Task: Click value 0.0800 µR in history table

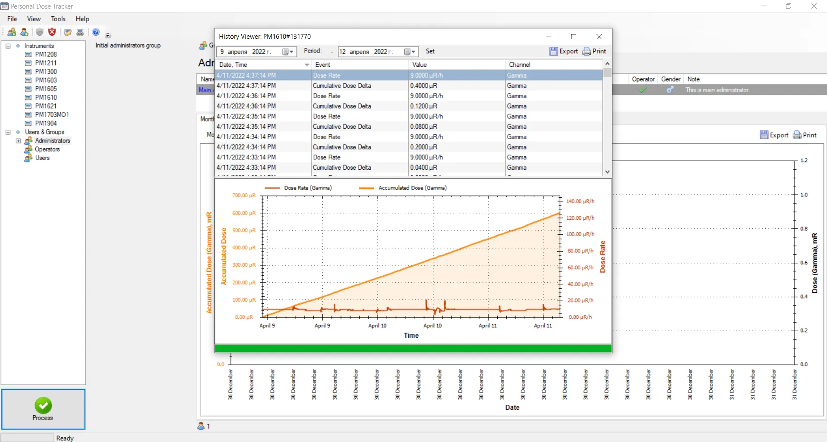Action: click(x=423, y=127)
